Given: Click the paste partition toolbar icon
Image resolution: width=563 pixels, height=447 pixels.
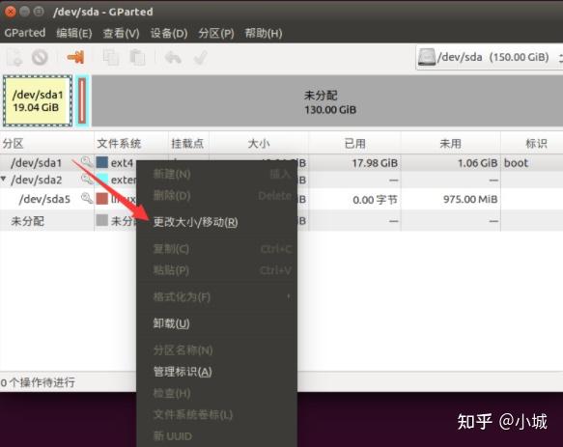Looking at the screenshot, I should (x=137, y=58).
